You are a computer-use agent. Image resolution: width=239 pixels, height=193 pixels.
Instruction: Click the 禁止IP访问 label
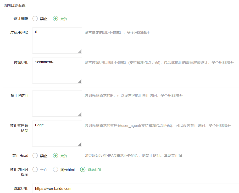click(19, 95)
